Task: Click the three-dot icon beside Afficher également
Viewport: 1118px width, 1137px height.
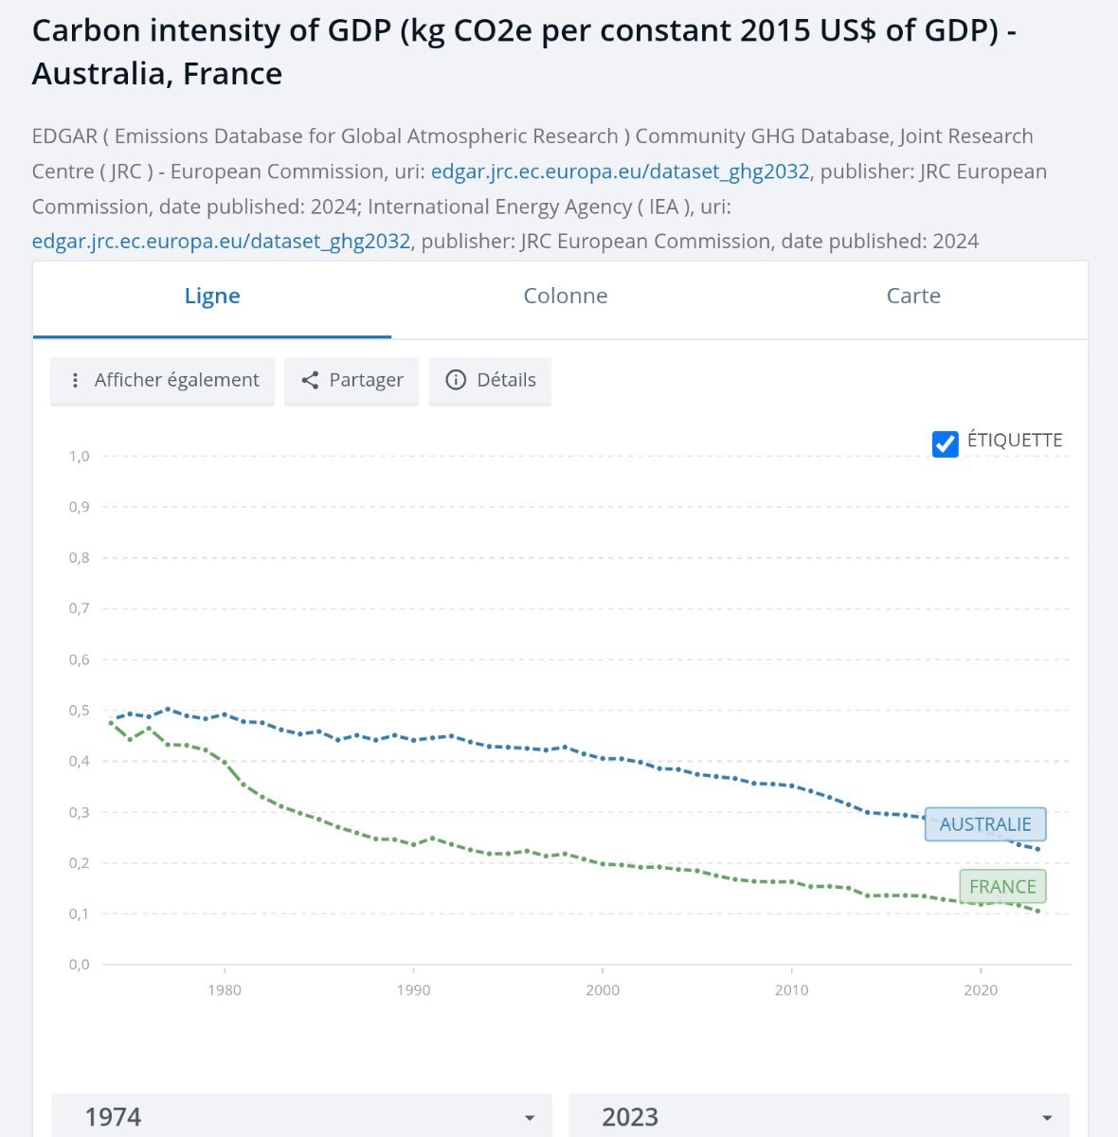Action: coord(75,381)
